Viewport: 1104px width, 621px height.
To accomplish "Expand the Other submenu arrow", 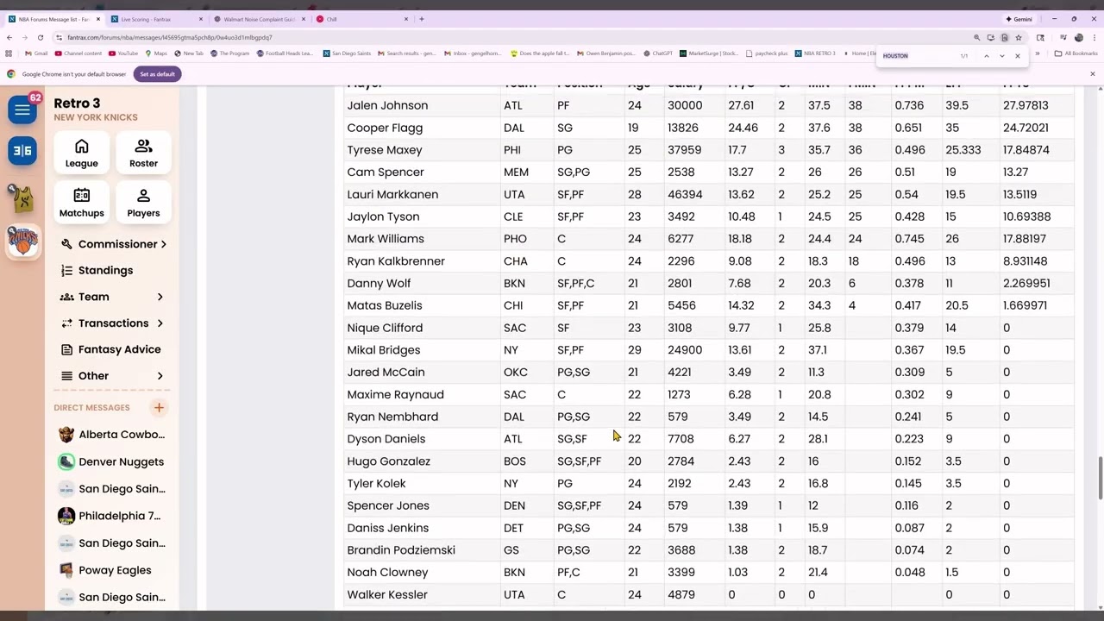I will coord(160,376).
